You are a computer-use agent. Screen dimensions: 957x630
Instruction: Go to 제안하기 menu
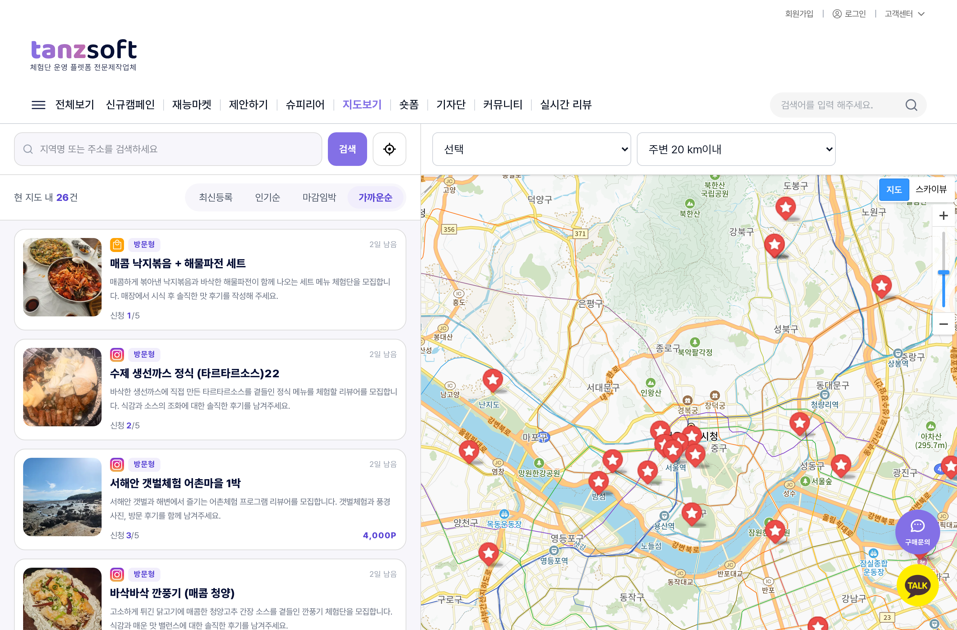click(x=248, y=105)
